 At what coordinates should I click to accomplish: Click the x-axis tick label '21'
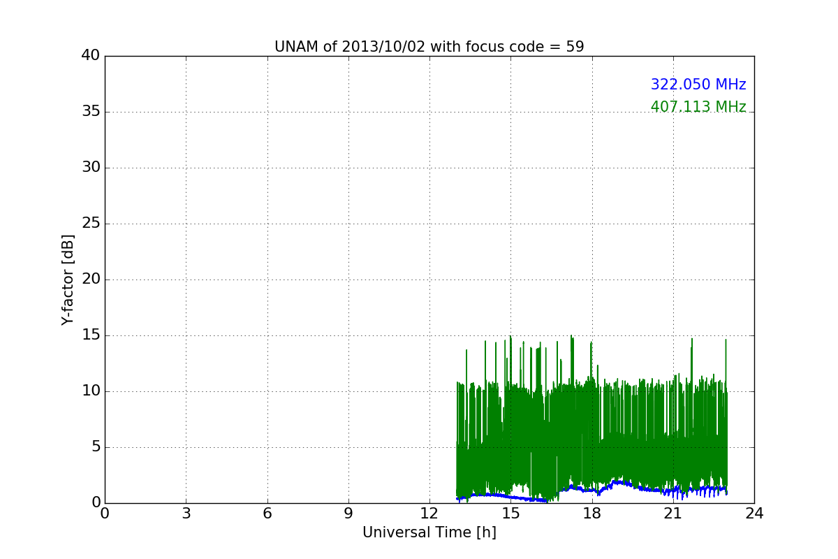click(673, 514)
